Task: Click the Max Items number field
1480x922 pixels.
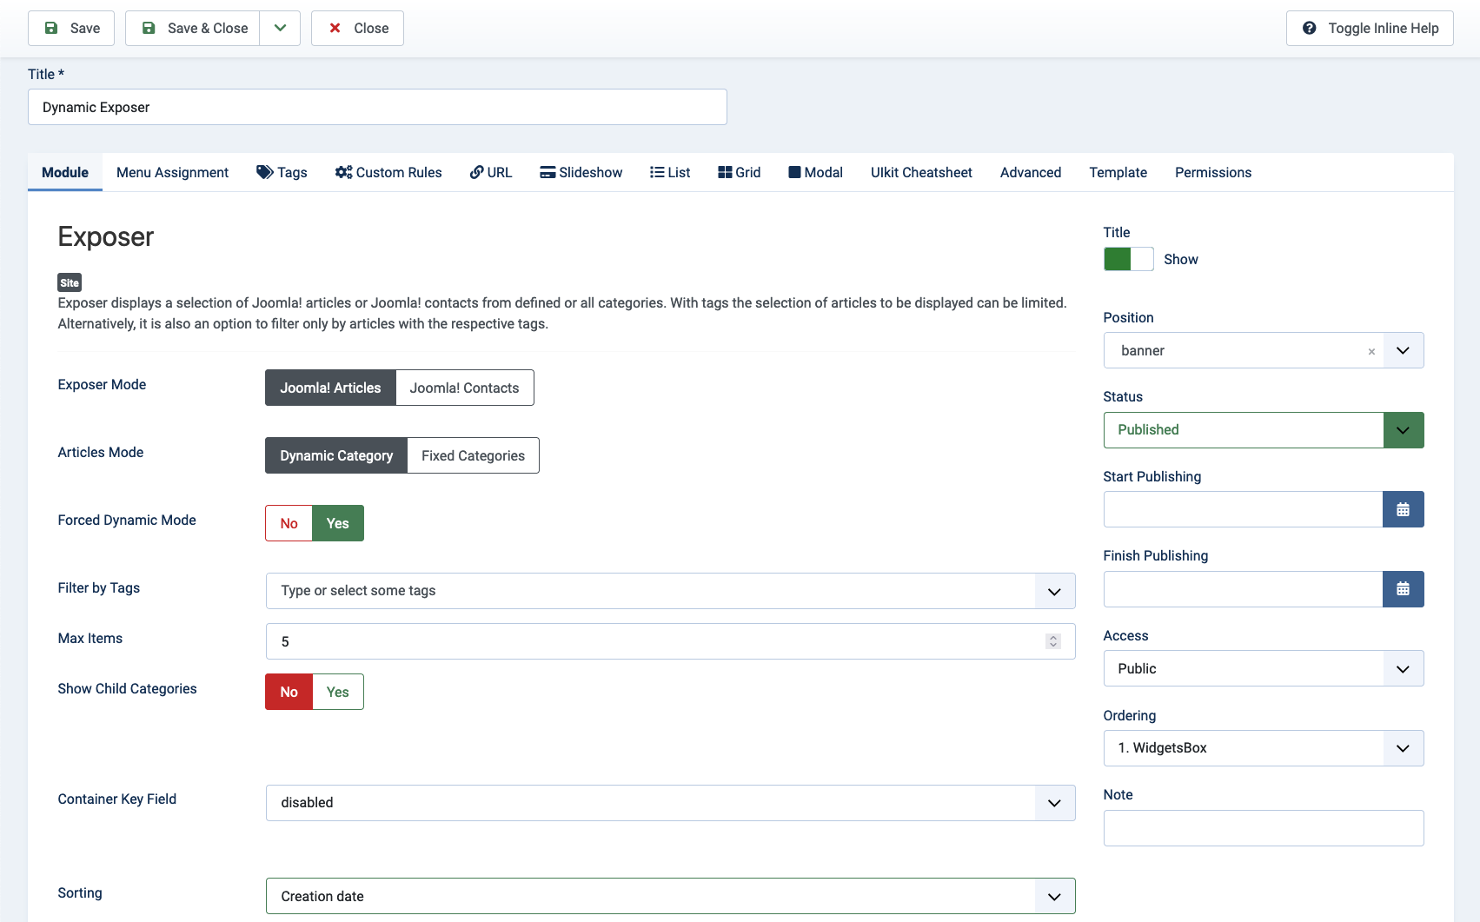Action: tap(670, 641)
